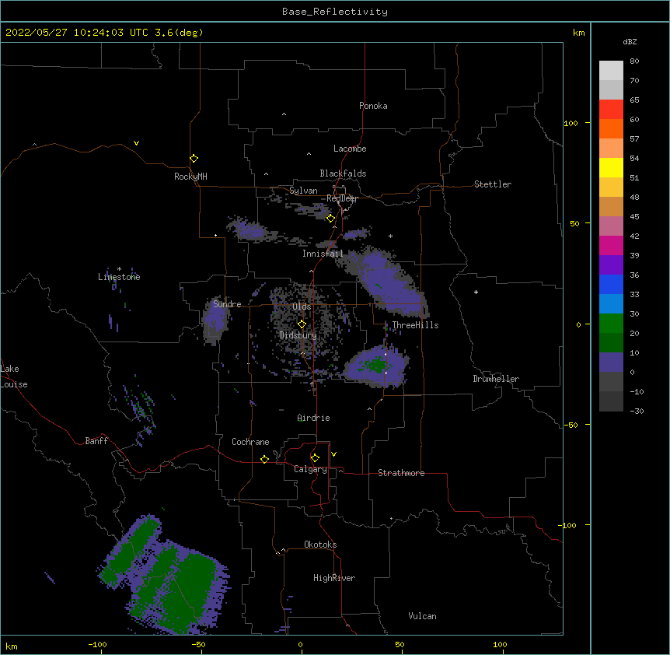Click the dBZ legend heading
The height and width of the screenshot is (655, 670).
pos(630,42)
